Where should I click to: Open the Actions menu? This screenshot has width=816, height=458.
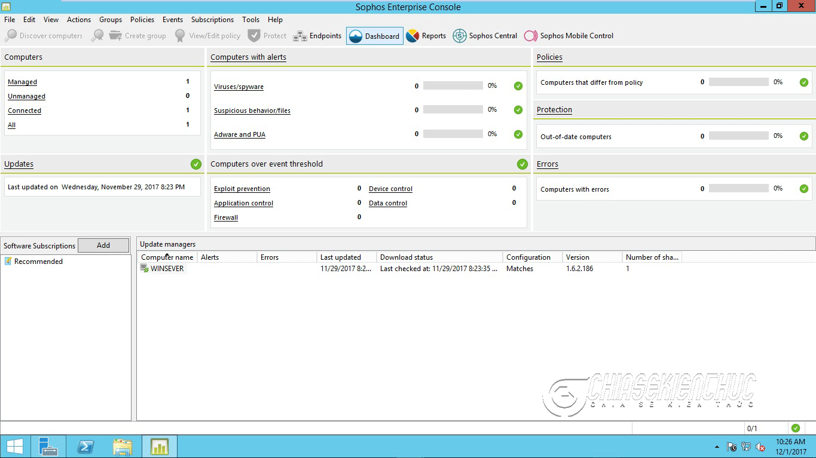79,20
